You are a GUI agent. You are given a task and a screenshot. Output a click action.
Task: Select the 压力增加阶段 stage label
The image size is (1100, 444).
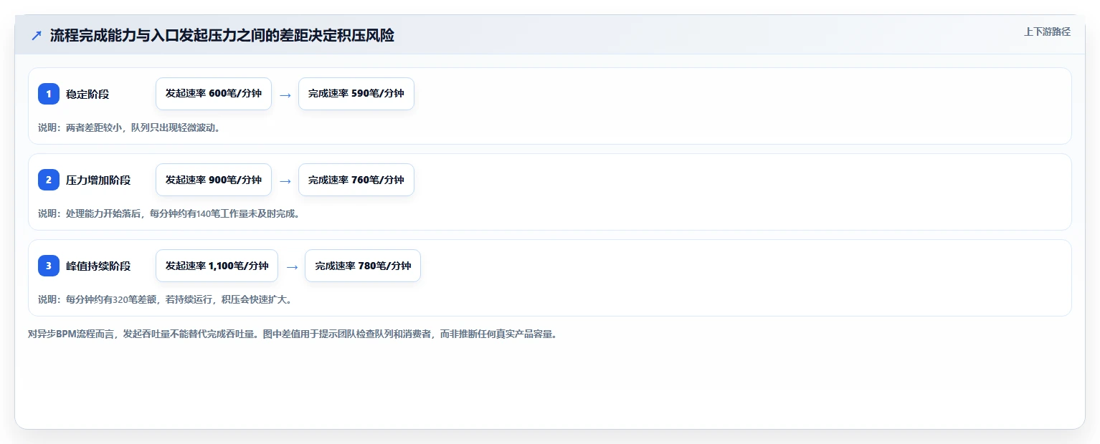98,180
